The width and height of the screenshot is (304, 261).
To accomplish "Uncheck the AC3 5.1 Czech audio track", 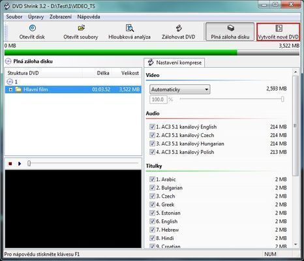I will (152, 135).
